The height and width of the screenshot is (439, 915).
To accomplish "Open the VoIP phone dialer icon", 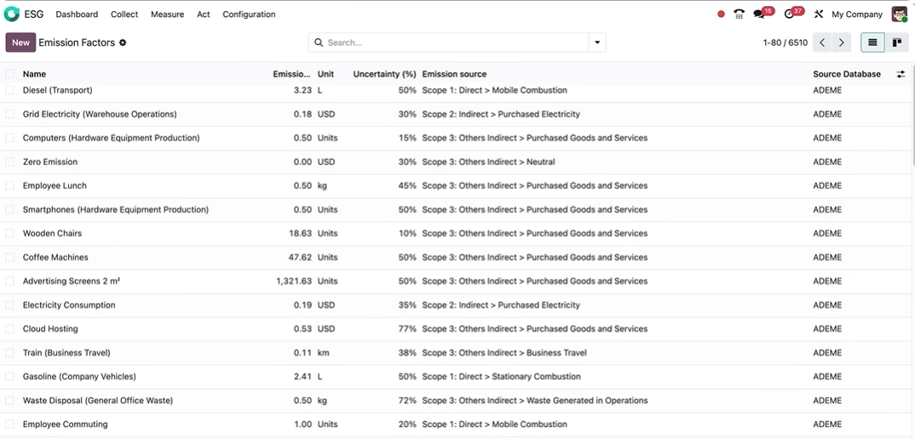I will (739, 14).
